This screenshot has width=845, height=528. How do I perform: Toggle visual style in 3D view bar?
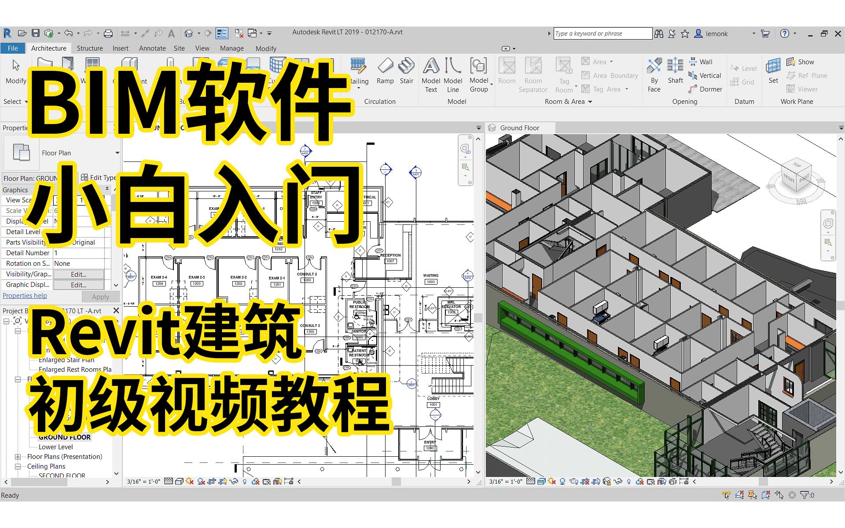[x=541, y=481]
